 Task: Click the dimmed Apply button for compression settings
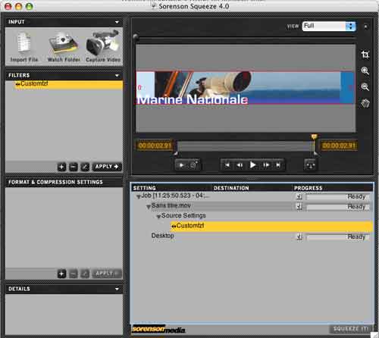107,274
